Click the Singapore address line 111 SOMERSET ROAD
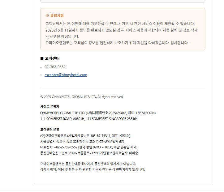Viewport: 224px width, 192px height. click(x=89, y=119)
